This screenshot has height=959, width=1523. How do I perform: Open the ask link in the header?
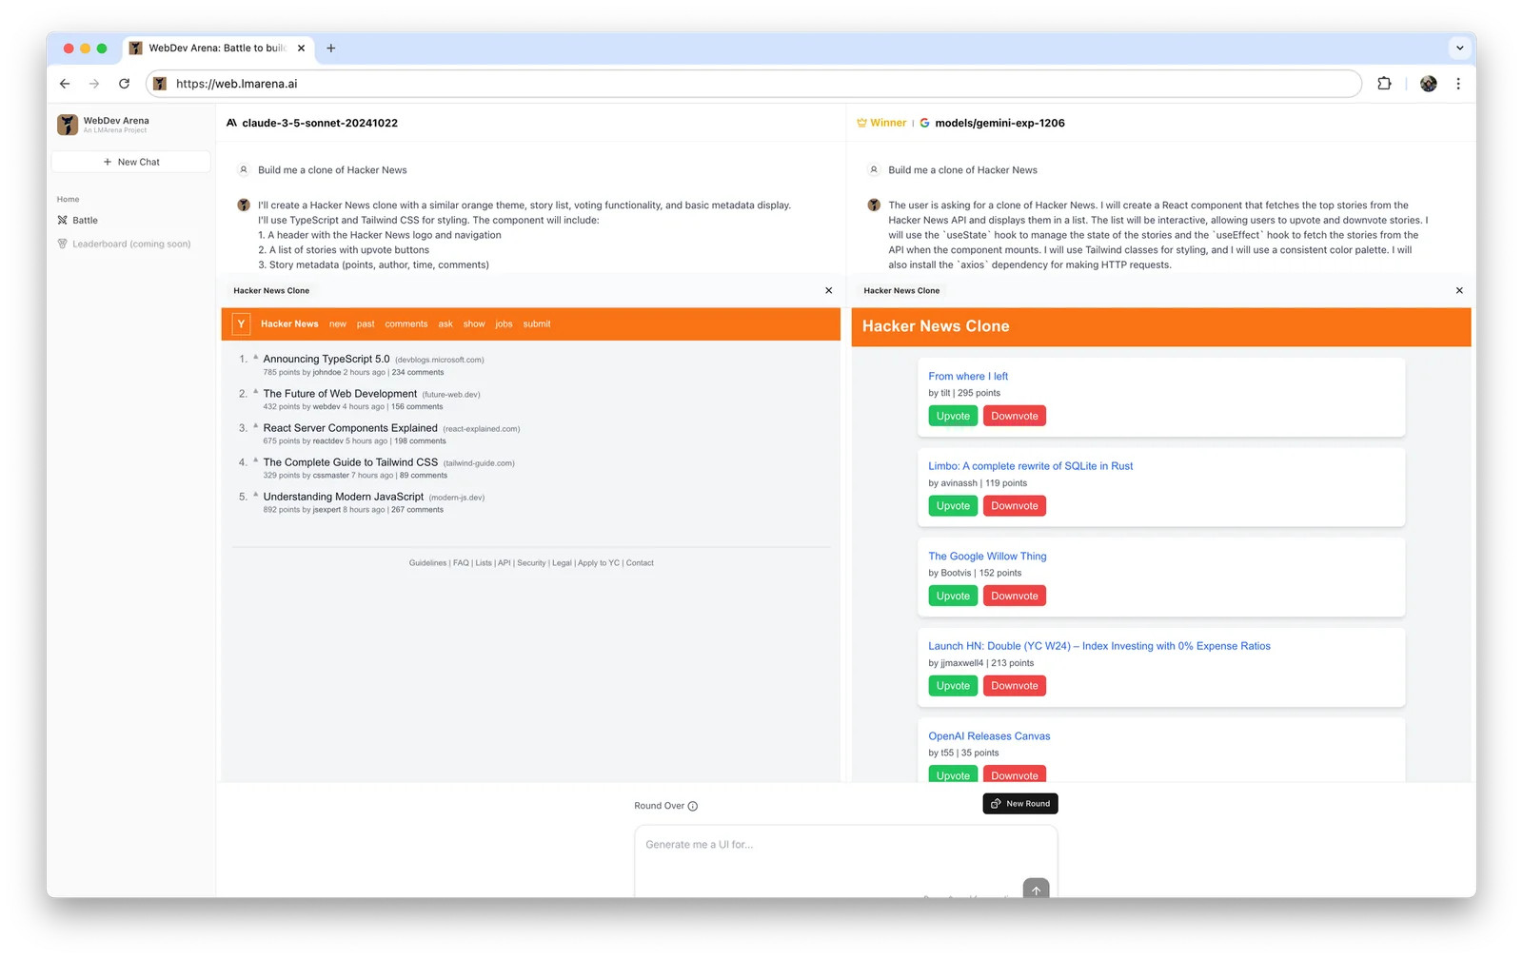445,323
